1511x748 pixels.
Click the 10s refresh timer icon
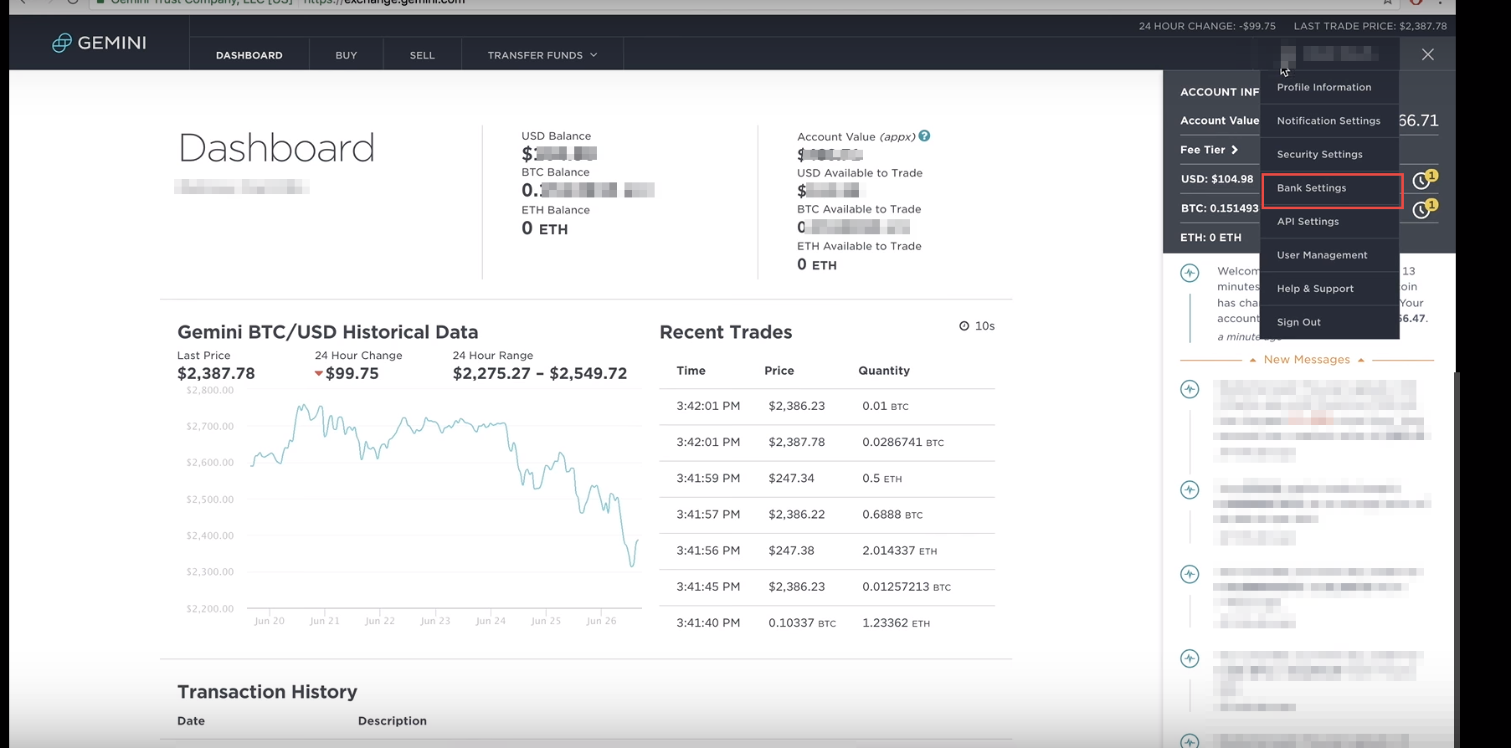click(964, 325)
